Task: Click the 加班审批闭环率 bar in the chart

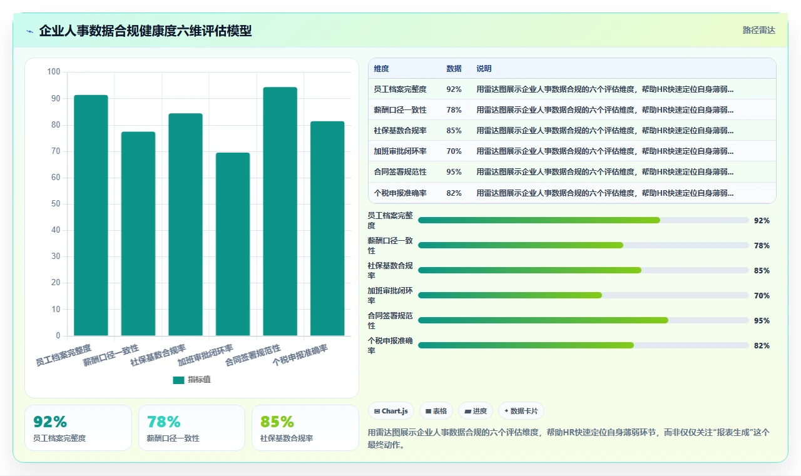Action: tap(233, 244)
